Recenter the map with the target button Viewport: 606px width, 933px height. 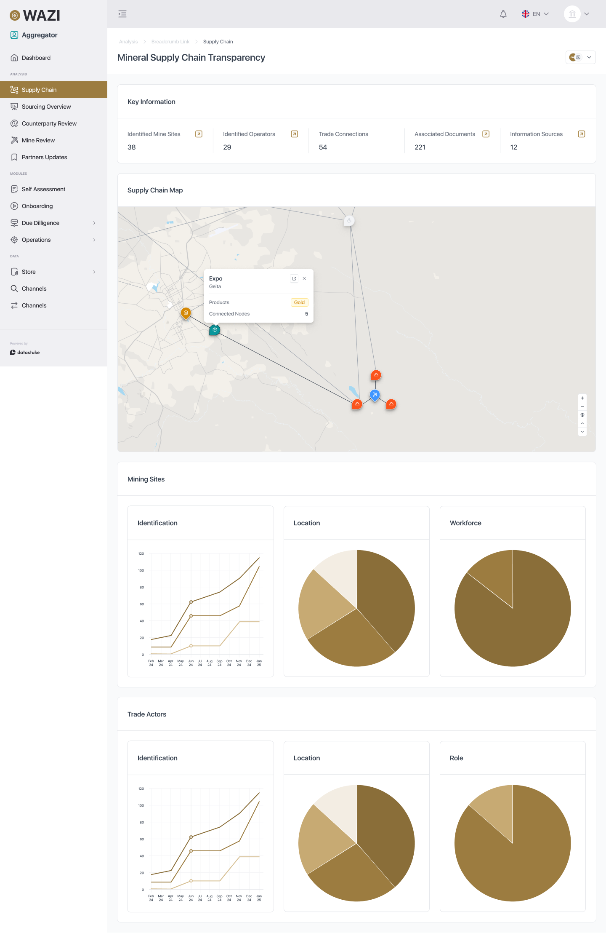click(582, 415)
